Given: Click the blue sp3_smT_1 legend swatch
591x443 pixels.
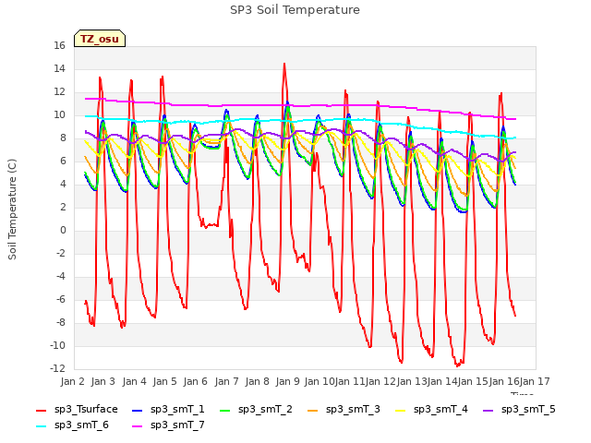Looking at the screenshot, I should 138,411.
